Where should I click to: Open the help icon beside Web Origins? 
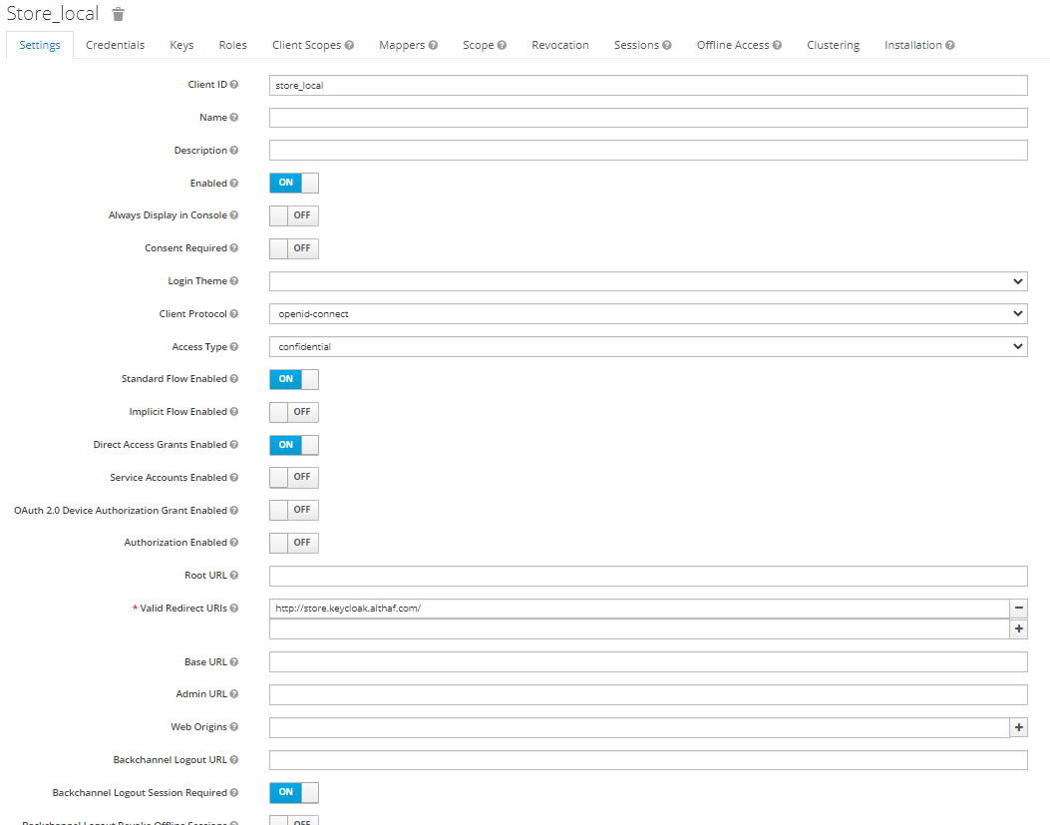click(233, 726)
